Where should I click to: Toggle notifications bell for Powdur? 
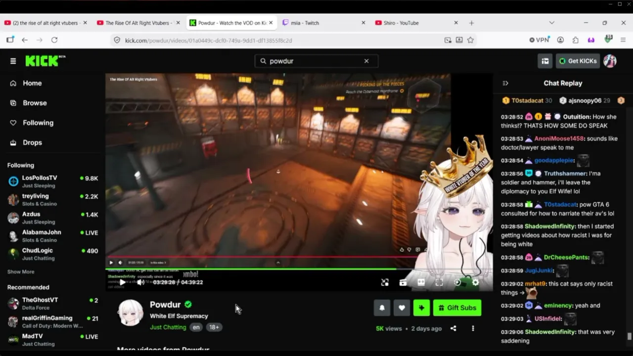click(x=382, y=308)
